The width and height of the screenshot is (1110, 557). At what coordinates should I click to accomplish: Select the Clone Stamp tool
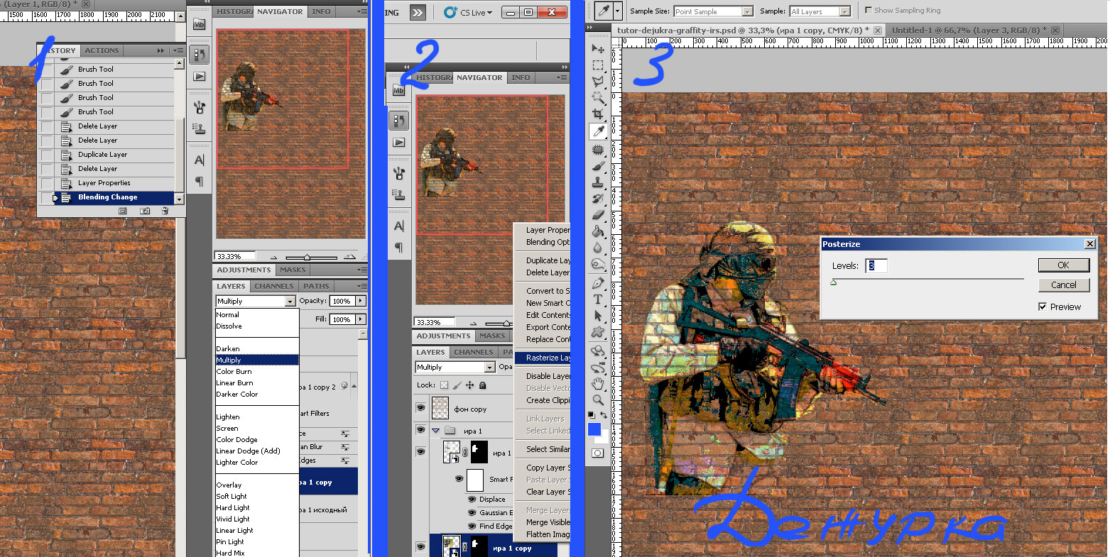click(x=598, y=182)
